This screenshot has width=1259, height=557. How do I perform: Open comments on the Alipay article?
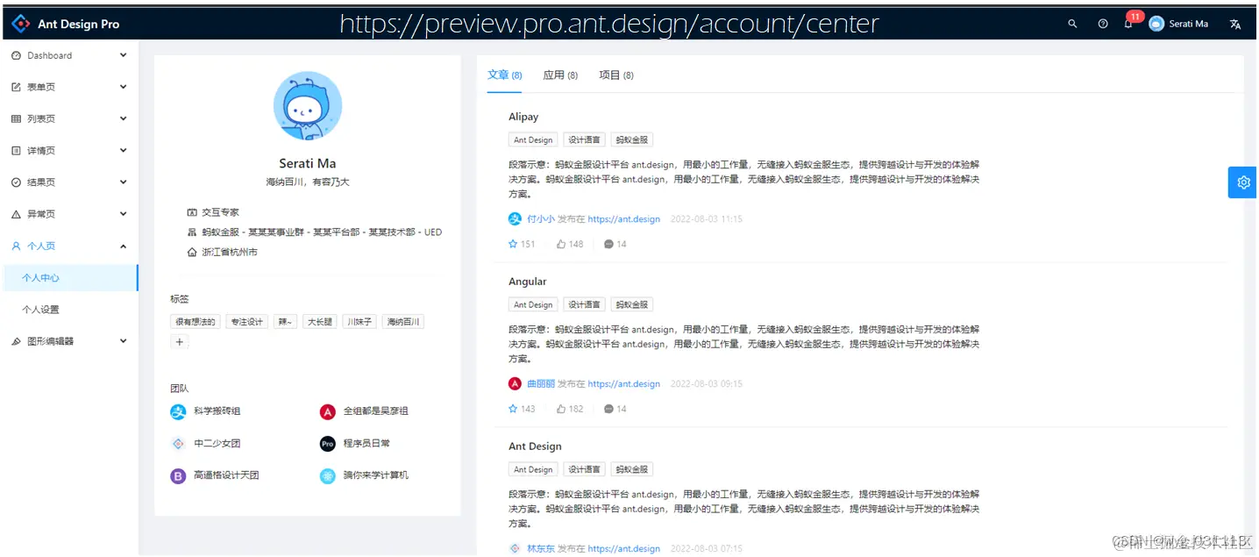point(608,244)
